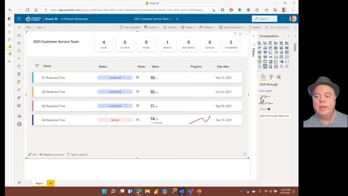This screenshot has height=196, width=348.
Task: Insert a Text box
Action: [170, 27]
